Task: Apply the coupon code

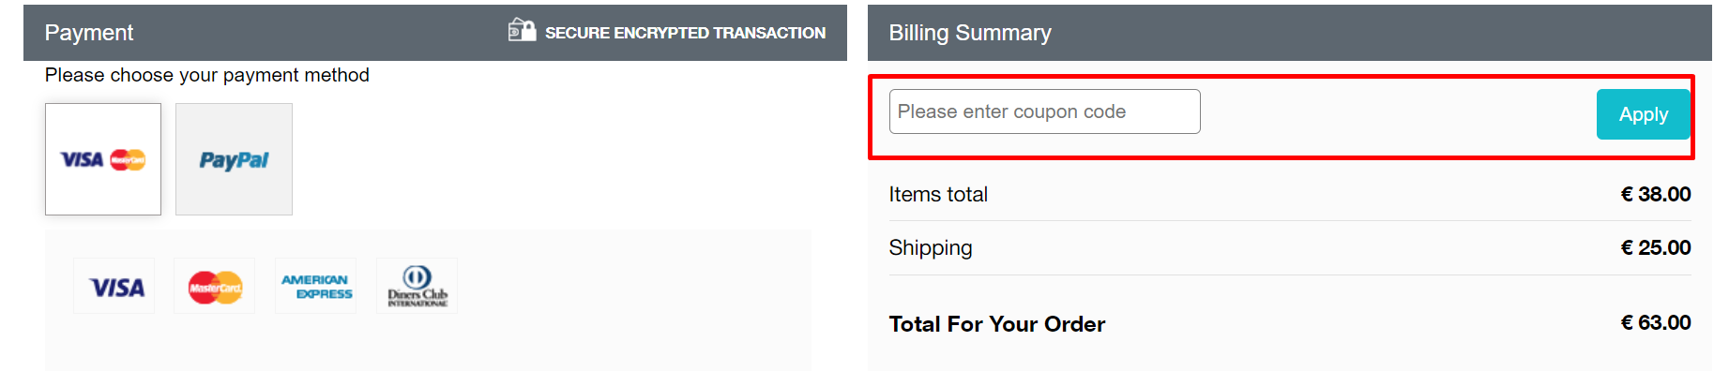Action: coord(1643,114)
